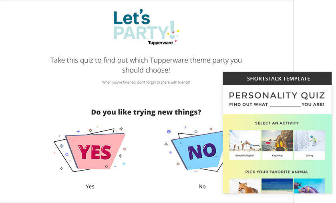Click the blue NO answer graphic
This screenshot has width=336, height=203.
click(196, 151)
